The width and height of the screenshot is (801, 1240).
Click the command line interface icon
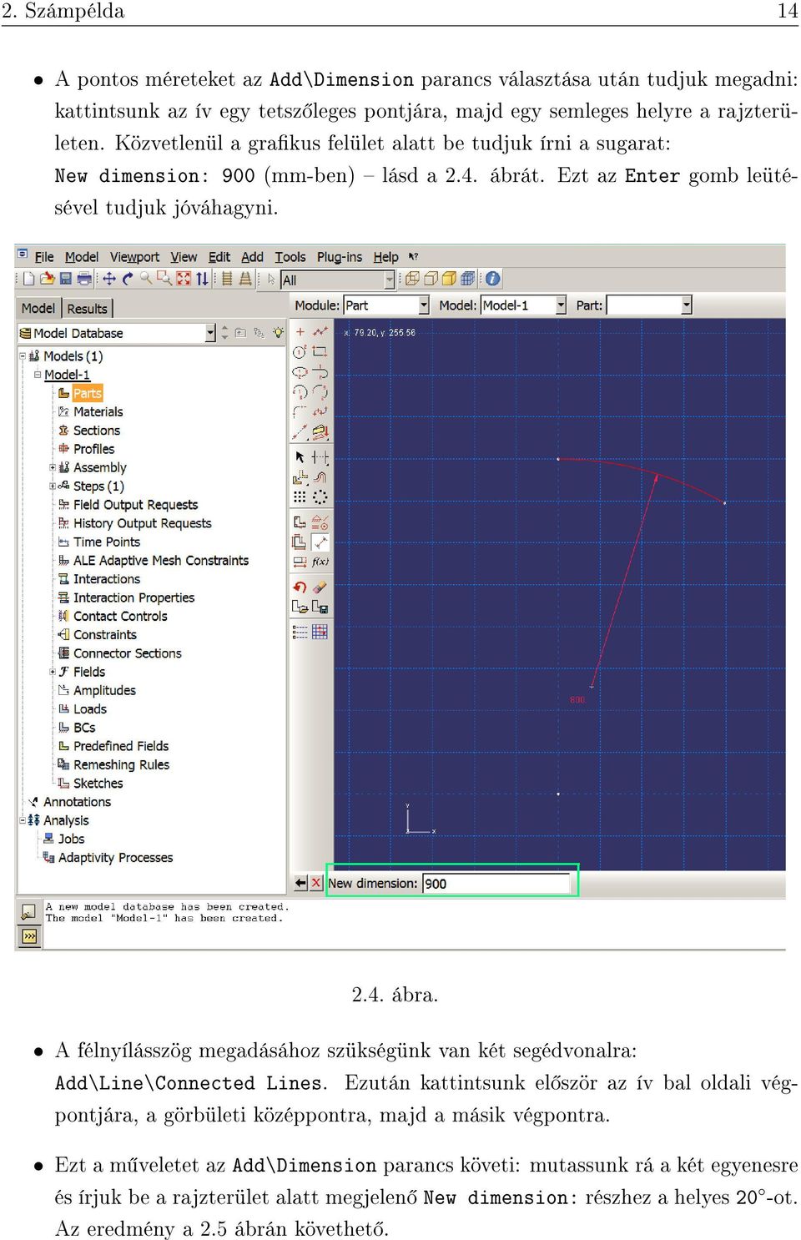click(x=29, y=936)
